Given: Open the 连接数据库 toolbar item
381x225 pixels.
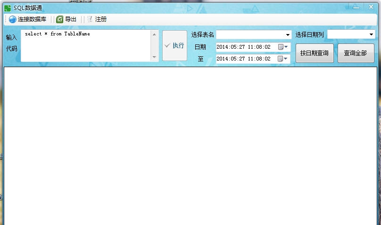Looking at the screenshot, I should pos(28,19).
